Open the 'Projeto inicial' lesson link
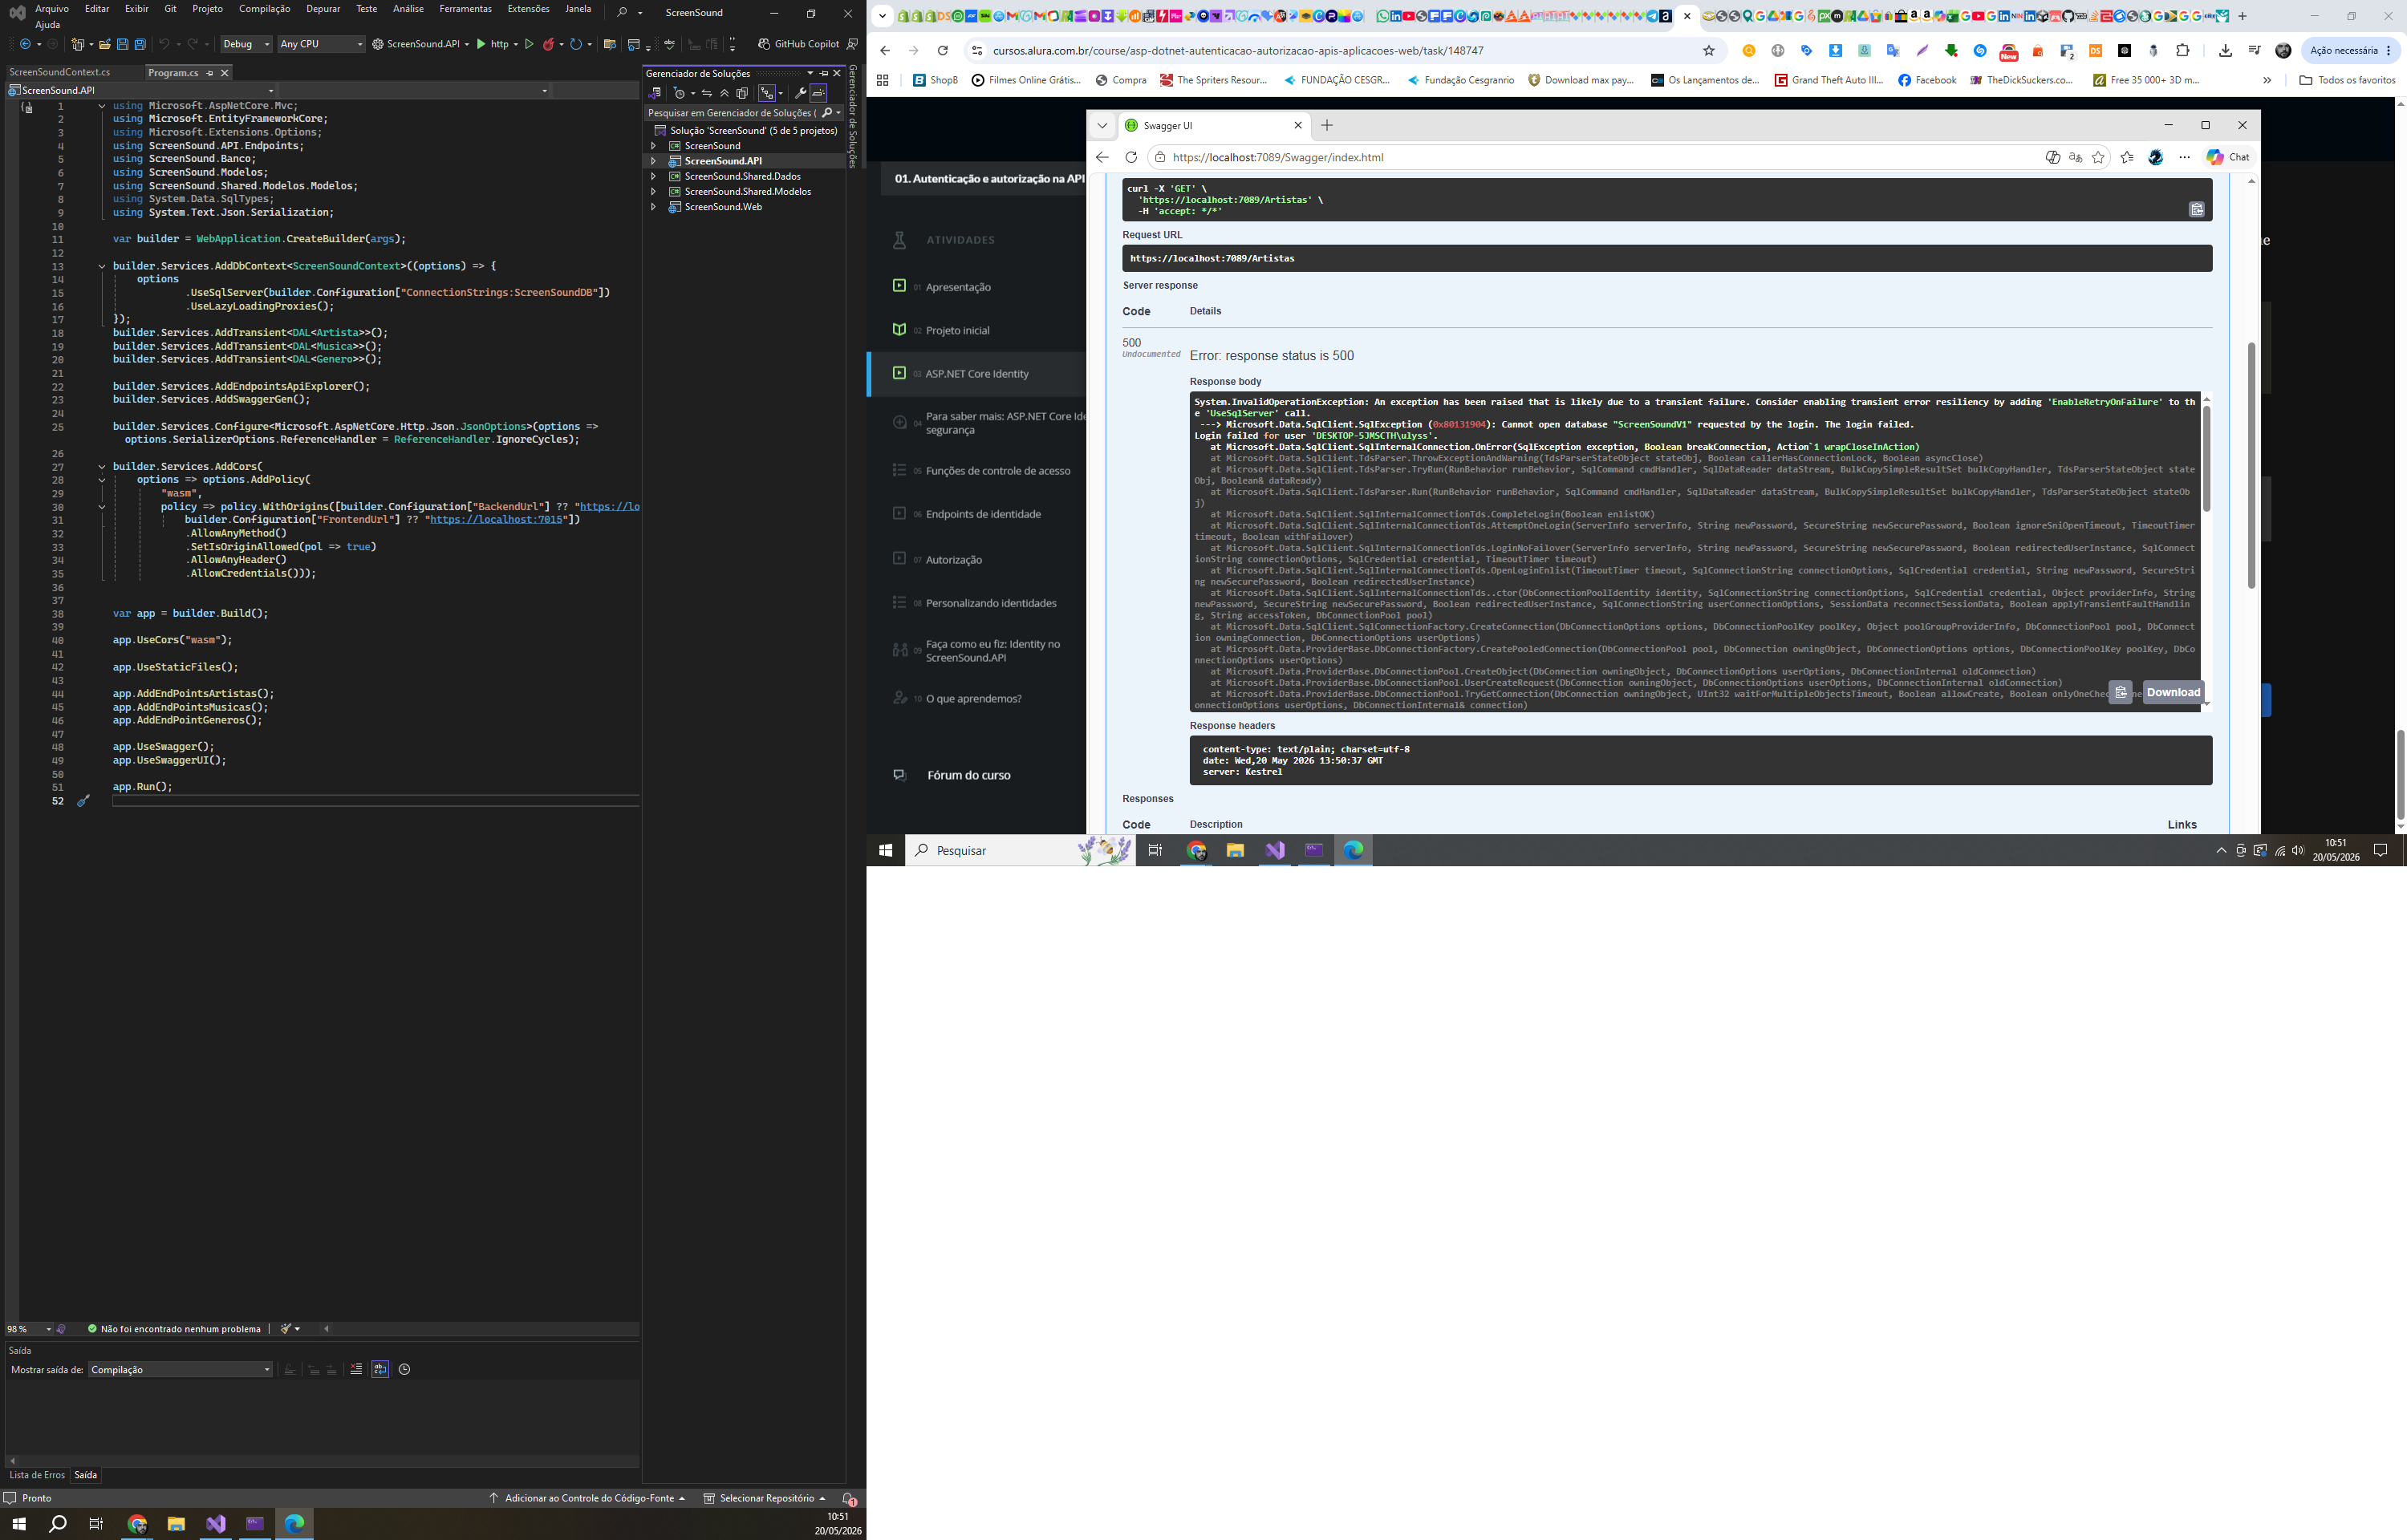The width and height of the screenshot is (2407, 1540). [958, 330]
